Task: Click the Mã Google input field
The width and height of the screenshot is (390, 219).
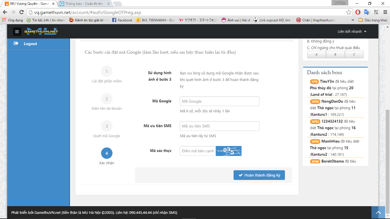Action: [219, 101]
